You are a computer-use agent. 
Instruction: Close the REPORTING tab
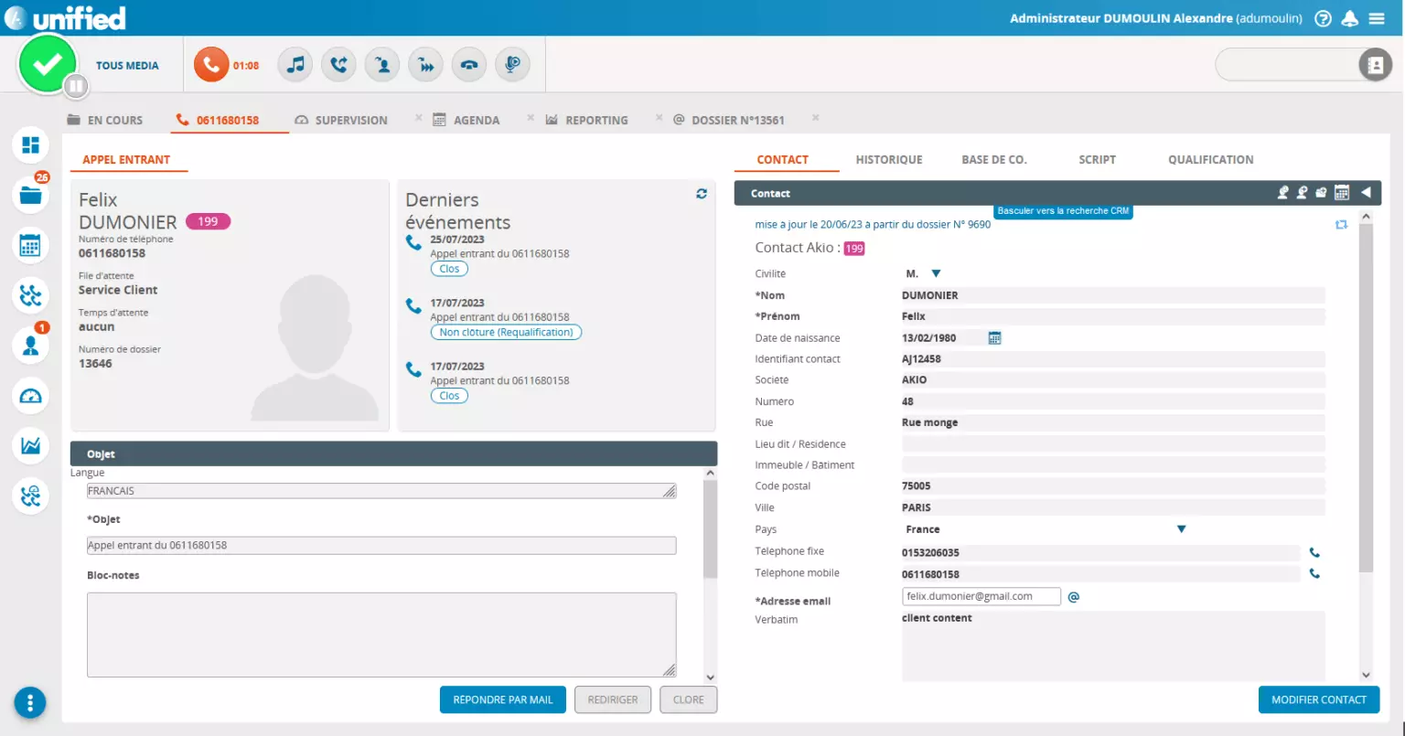(x=660, y=118)
